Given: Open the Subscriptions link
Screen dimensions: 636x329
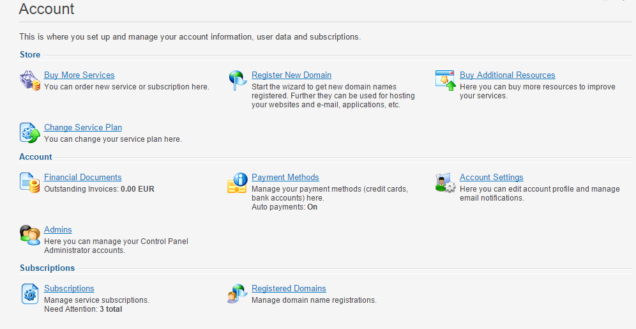Looking at the screenshot, I should [70, 288].
